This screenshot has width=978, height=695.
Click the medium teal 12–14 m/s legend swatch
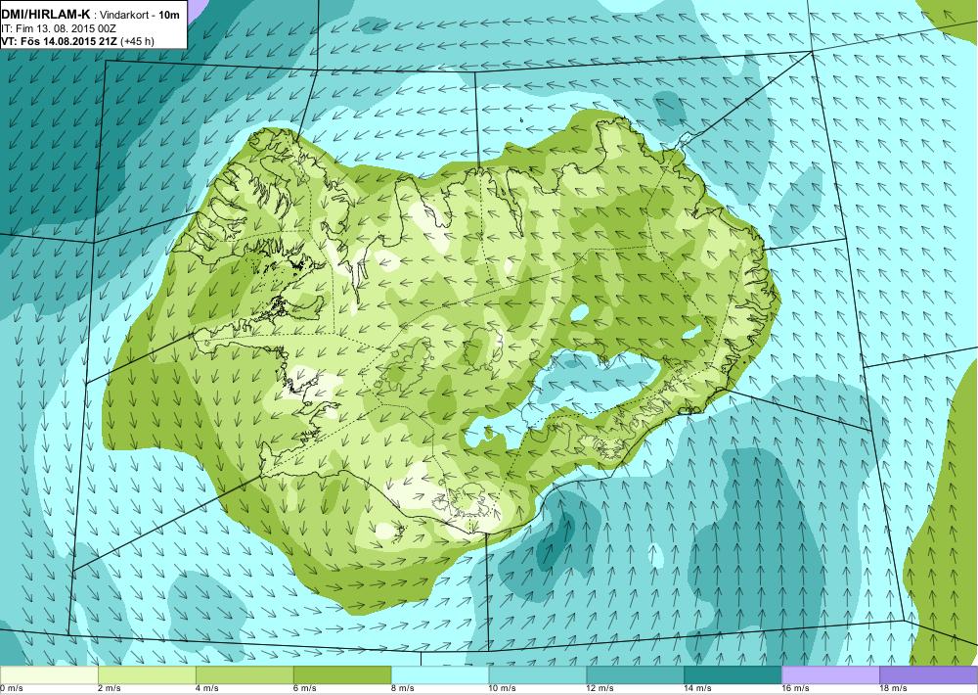click(635, 675)
